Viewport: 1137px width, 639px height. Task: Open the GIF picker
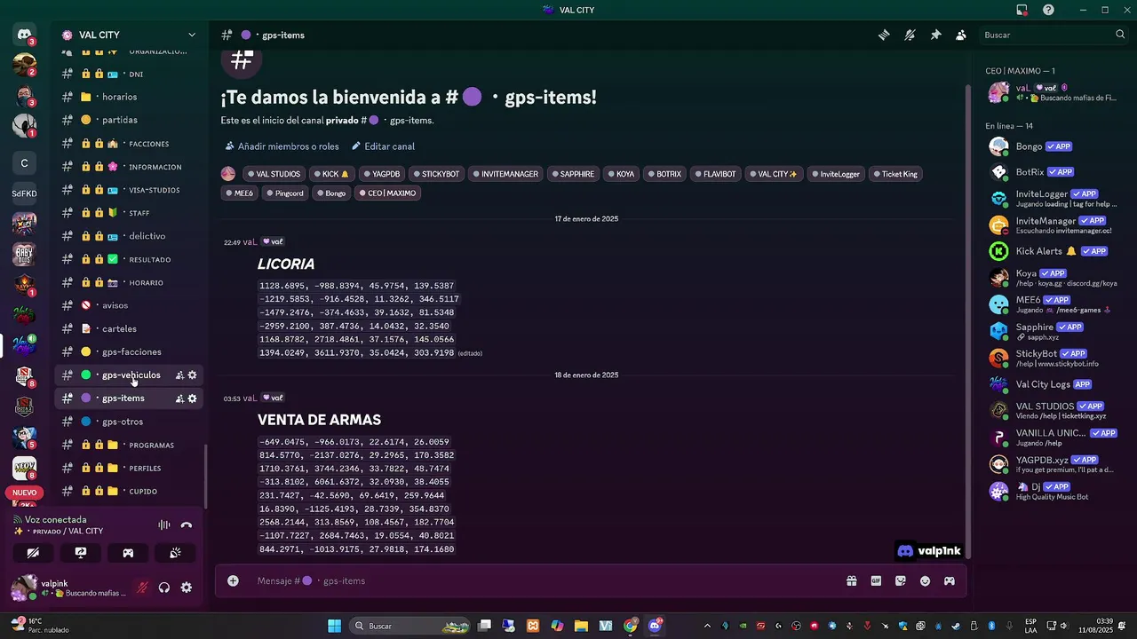877,580
